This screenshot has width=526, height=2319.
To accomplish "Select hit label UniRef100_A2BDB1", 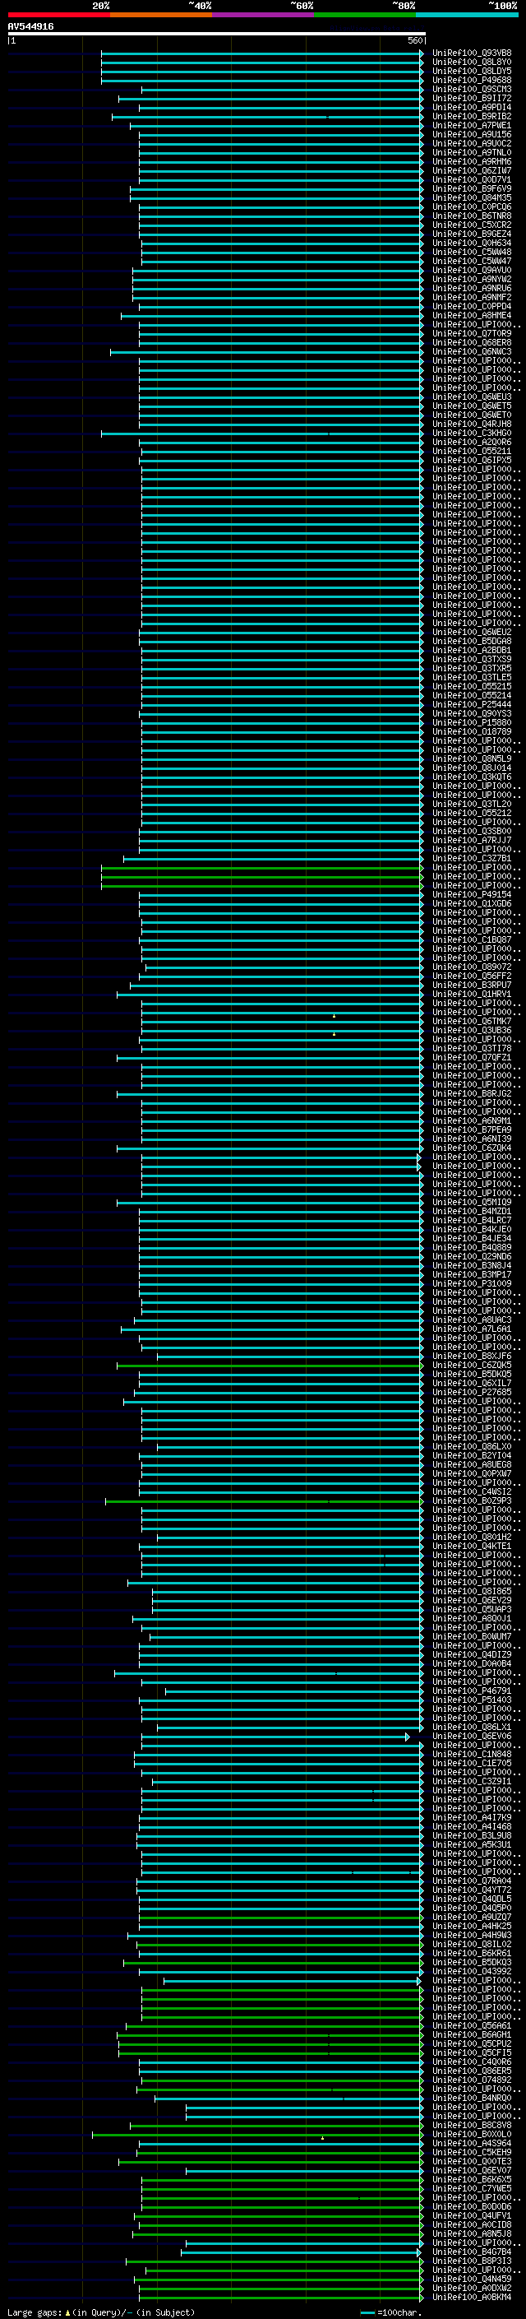I will 471,650.
